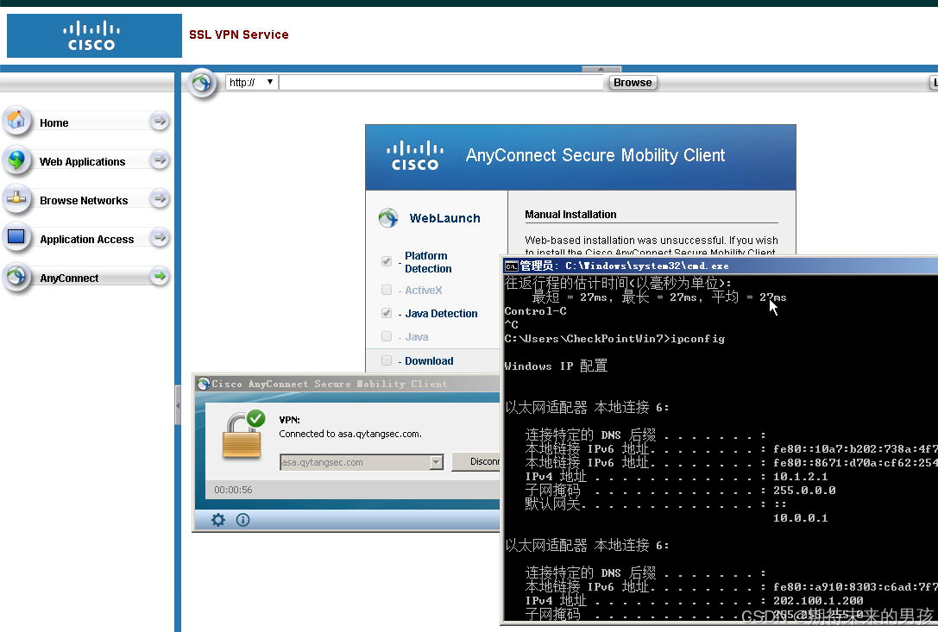
Task: Click the AnyConnect globe icon beside URL bar
Action: pos(202,83)
